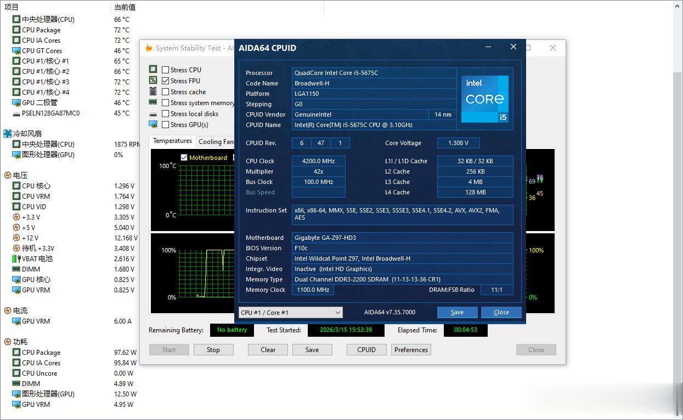Viewport: 683px width, 420px height.
Task: Select the 待机 +3.3V voltage row
Action: pos(71,248)
